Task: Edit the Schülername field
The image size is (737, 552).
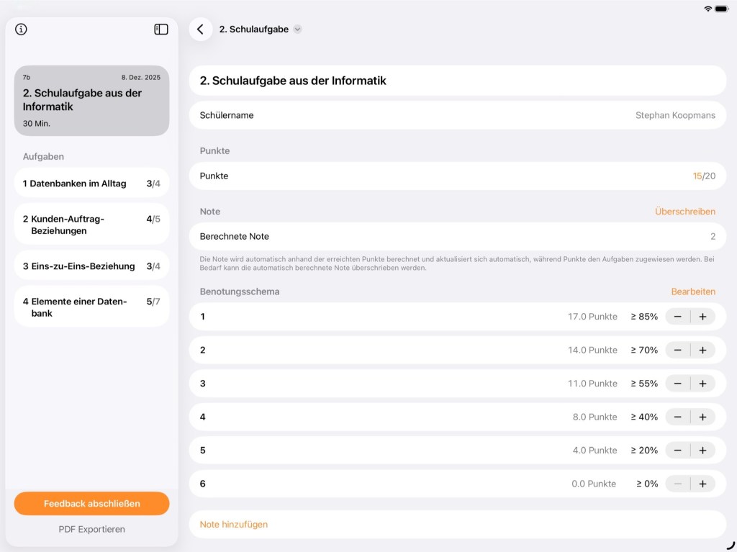Action: [x=457, y=115]
